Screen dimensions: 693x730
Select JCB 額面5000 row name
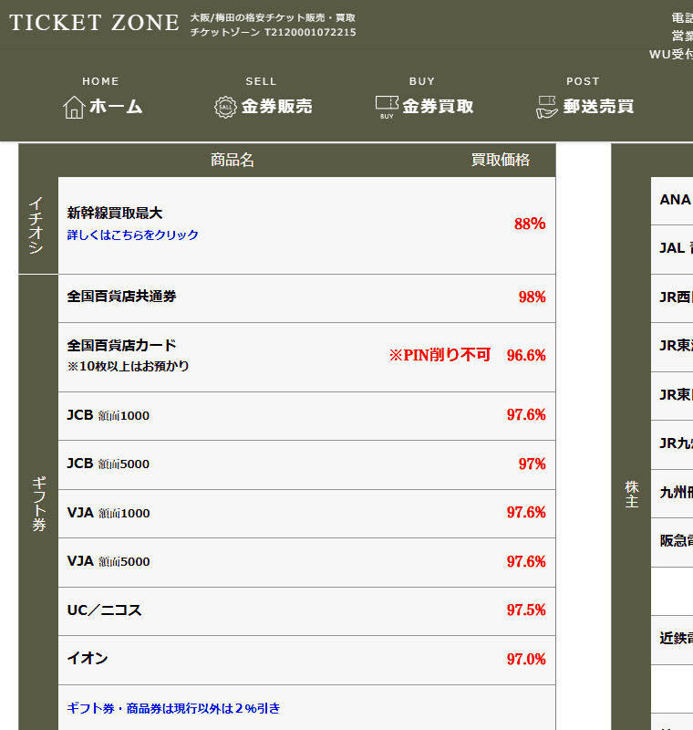(x=109, y=464)
